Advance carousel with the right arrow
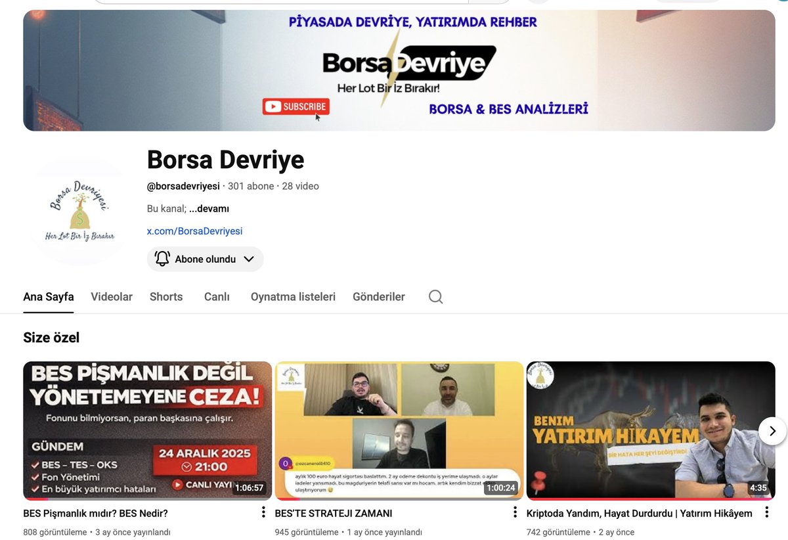This screenshot has width=788, height=540. click(772, 431)
